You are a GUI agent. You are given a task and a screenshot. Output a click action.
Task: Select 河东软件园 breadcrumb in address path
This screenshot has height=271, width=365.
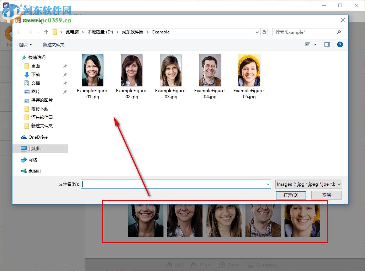point(132,32)
